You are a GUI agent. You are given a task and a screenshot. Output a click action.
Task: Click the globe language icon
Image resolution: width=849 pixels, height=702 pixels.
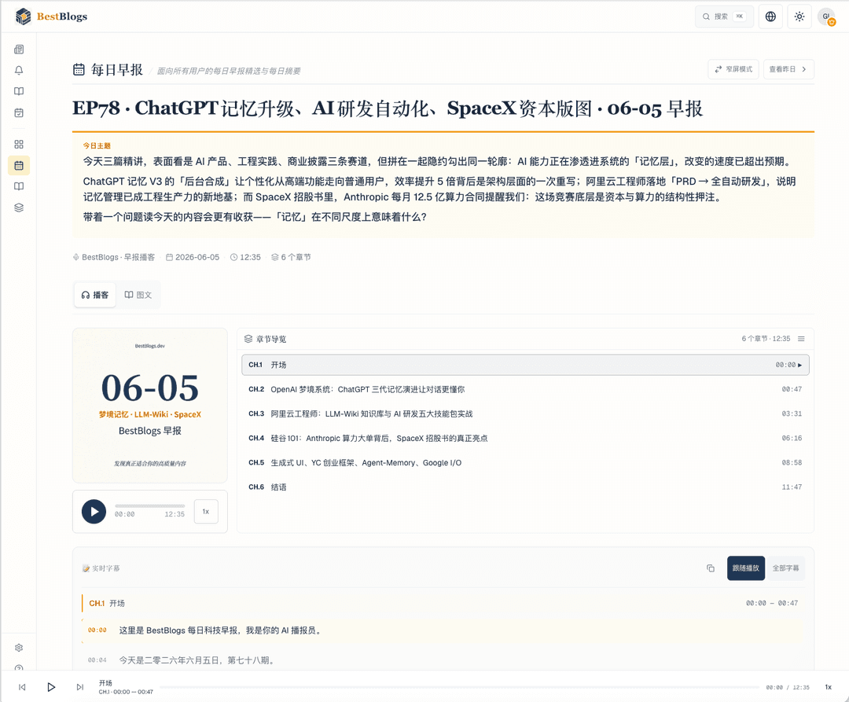(x=770, y=17)
